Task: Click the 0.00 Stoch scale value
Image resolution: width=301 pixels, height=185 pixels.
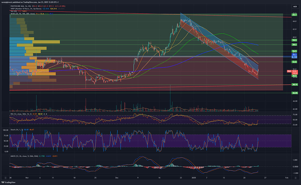Action: (x=7, y=151)
